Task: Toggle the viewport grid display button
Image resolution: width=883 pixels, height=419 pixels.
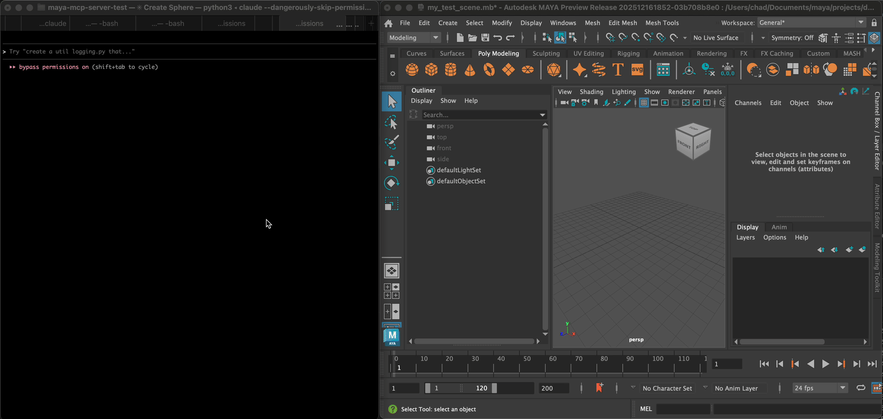Action: point(643,103)
